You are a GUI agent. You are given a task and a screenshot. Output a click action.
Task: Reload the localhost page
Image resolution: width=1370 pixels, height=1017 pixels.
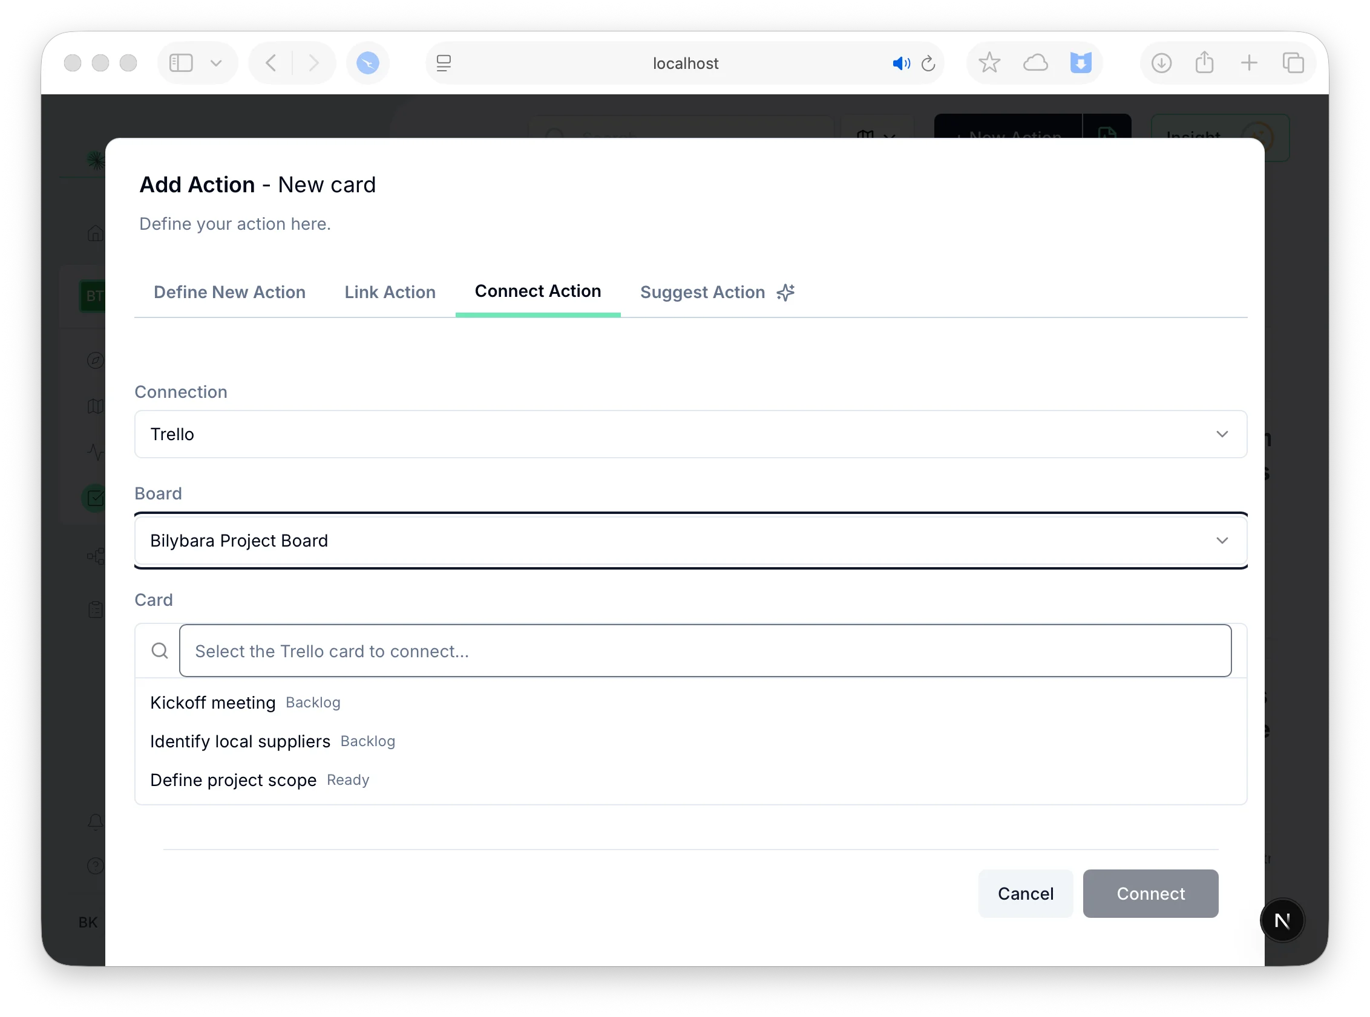928,63
